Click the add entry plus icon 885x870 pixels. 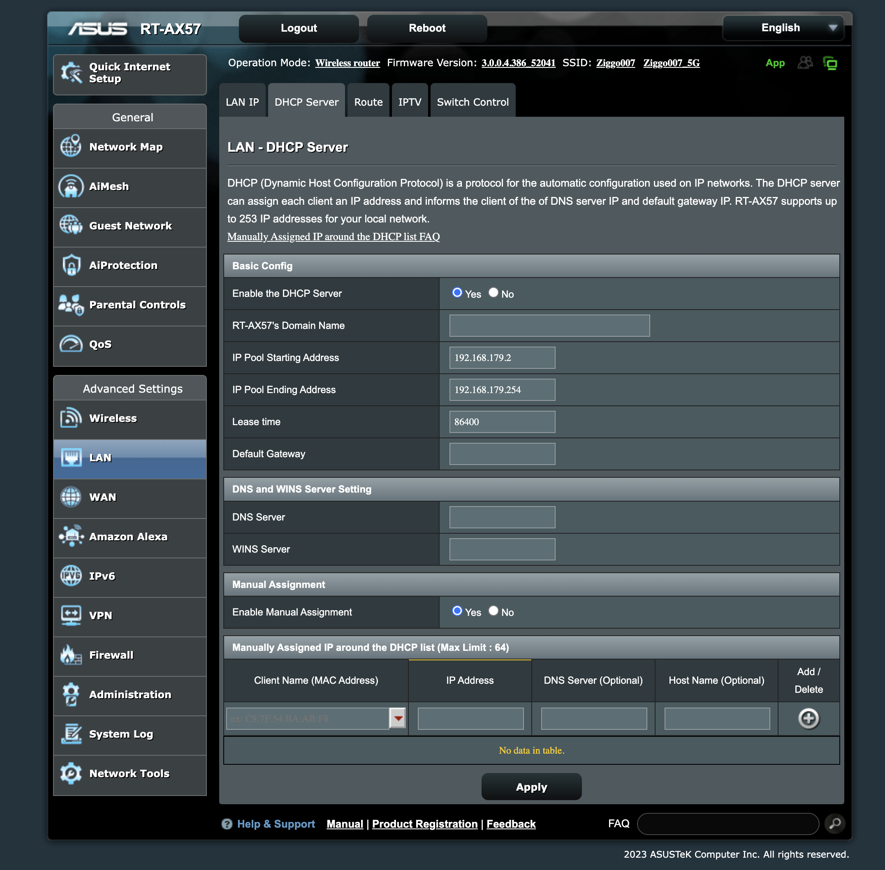pyautogui.click(x=808, y=718)
